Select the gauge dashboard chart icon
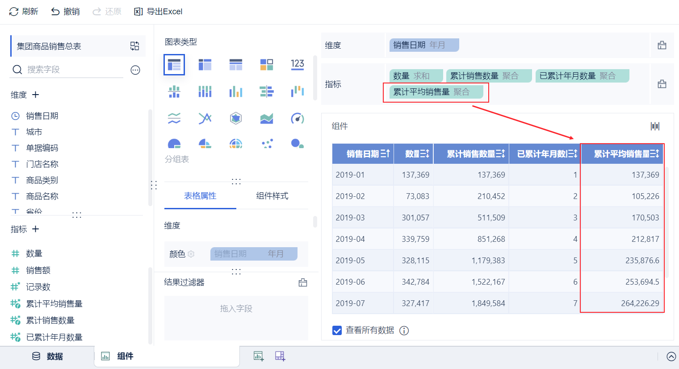Image resolution: width=679 pixels, height=369 pixels. (298, 118)
